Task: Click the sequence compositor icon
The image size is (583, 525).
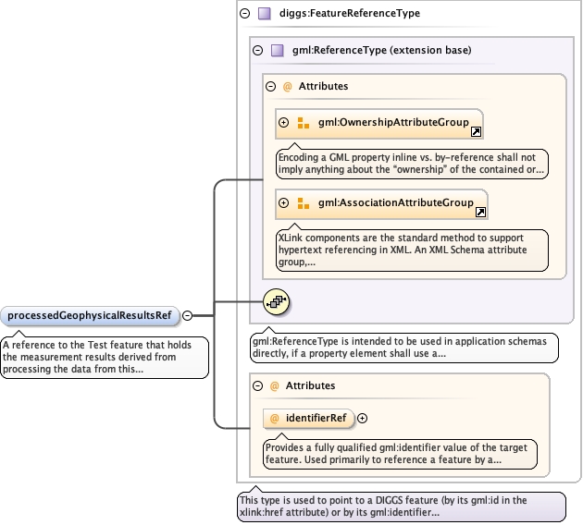Action: point(278,301)
